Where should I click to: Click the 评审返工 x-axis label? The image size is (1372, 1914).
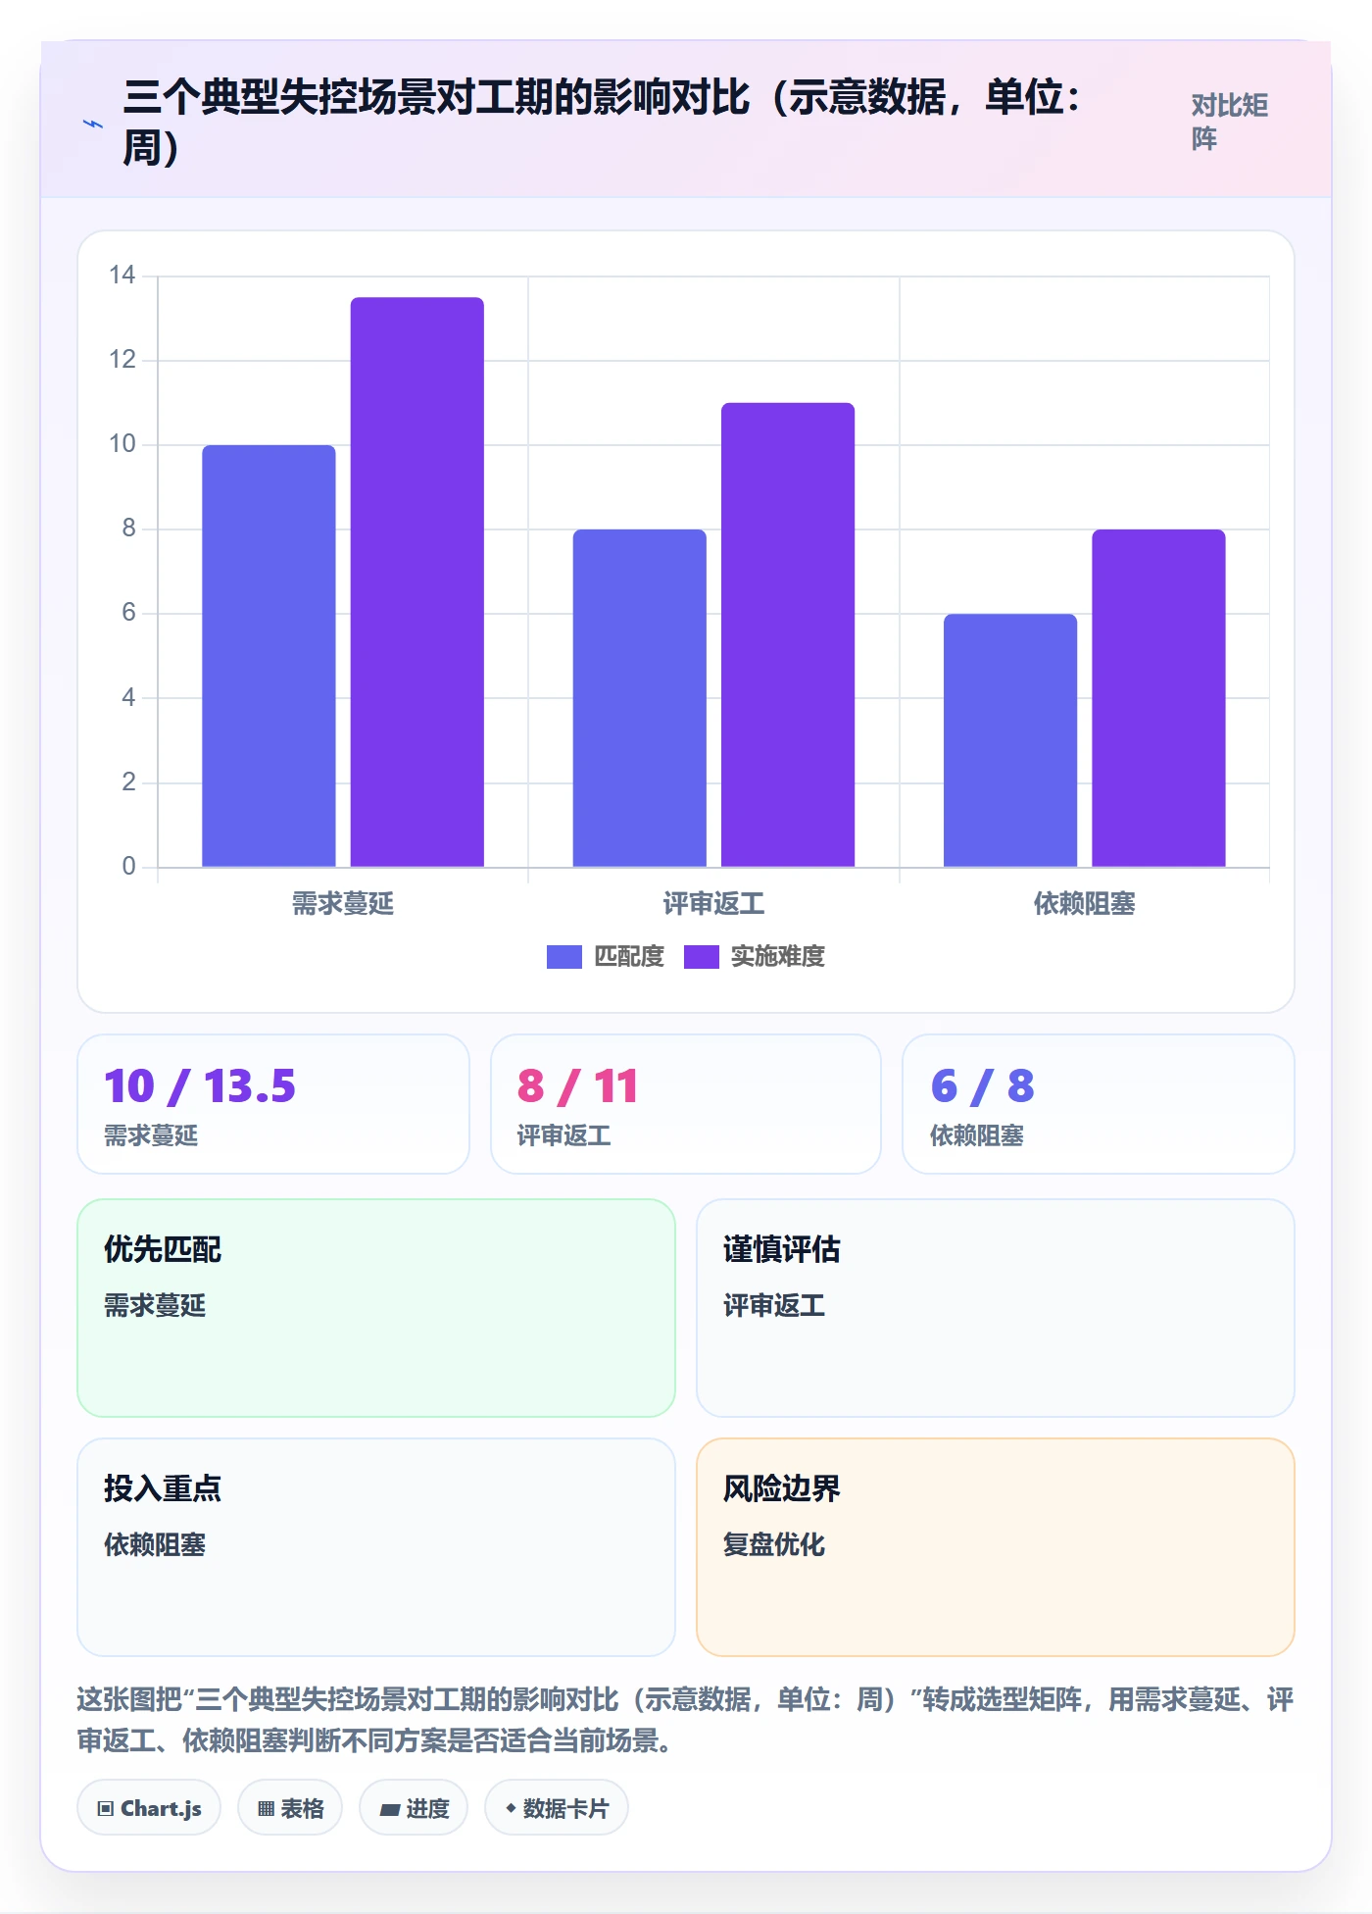[713, 903]
